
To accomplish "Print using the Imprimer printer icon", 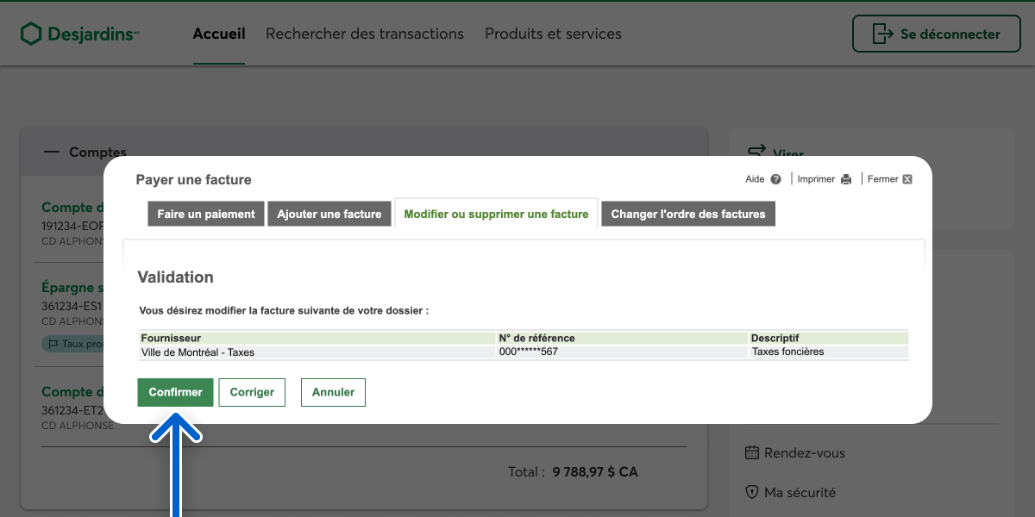I will (846, 179).
